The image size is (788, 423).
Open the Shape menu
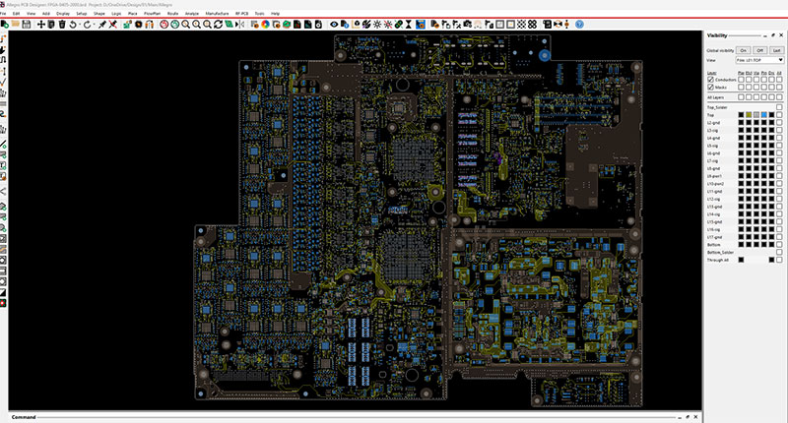99,14
